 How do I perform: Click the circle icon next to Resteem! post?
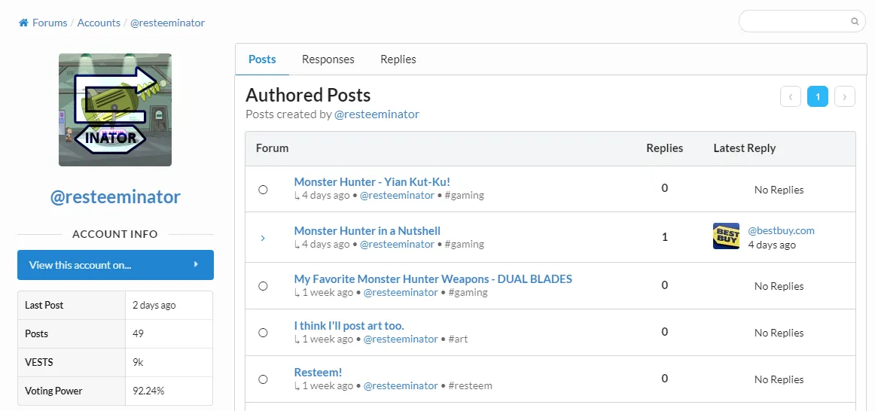263,379
